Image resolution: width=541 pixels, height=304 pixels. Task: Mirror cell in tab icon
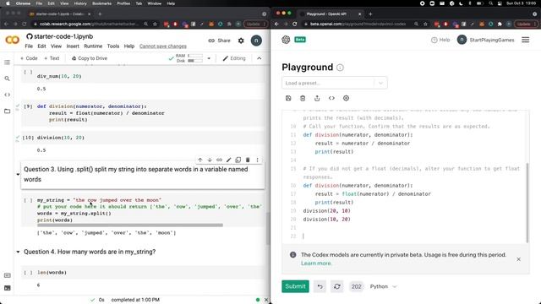[x=238, y=160]
